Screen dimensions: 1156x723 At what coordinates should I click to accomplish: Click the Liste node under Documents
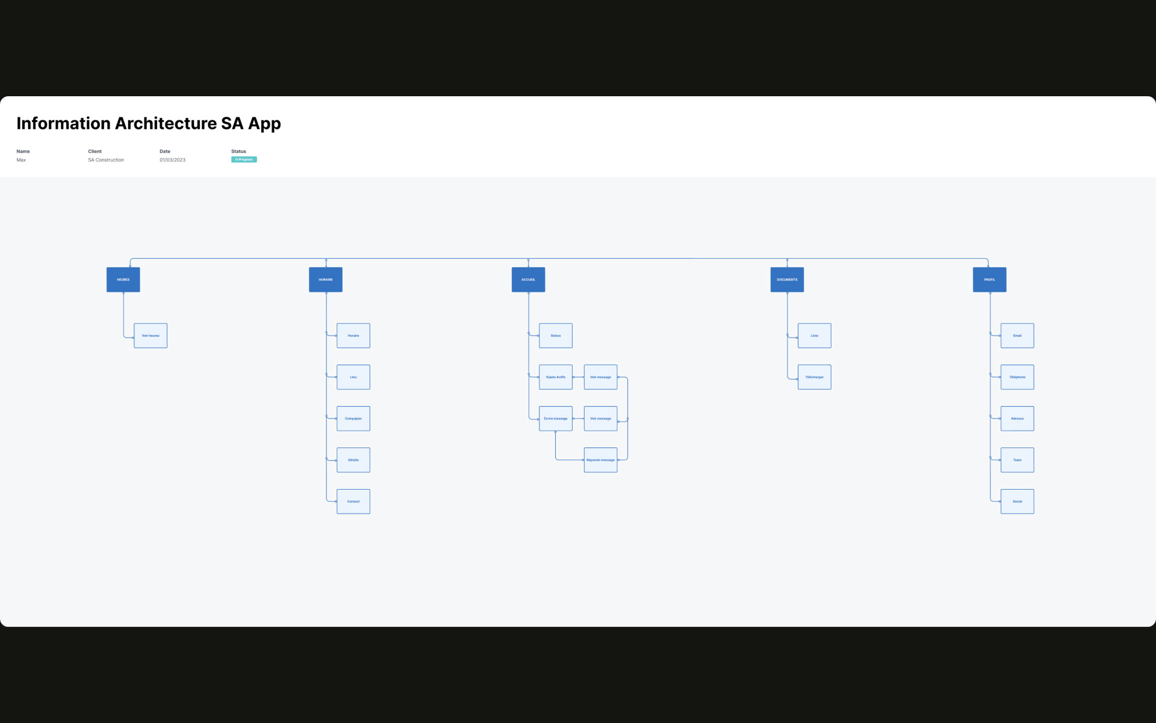click(815, 336)
